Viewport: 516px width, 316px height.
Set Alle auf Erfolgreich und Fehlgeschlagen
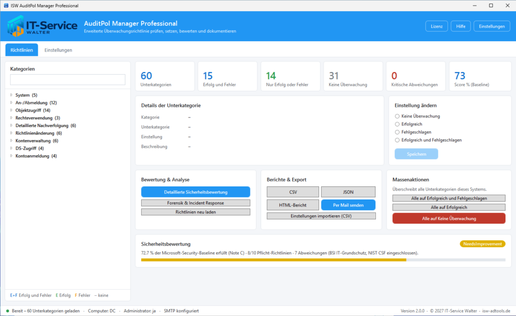point(449,198)
